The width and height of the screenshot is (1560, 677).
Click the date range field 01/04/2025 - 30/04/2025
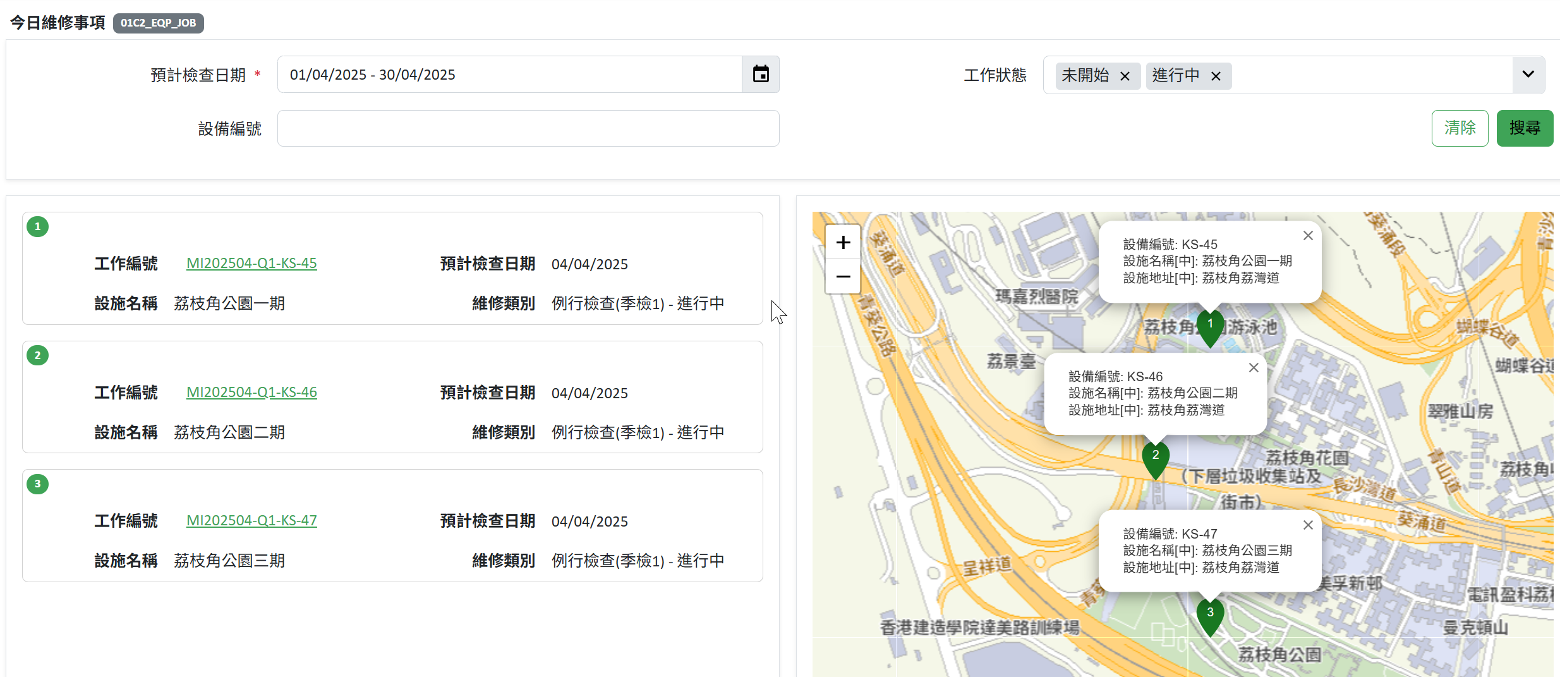point(509,75)
